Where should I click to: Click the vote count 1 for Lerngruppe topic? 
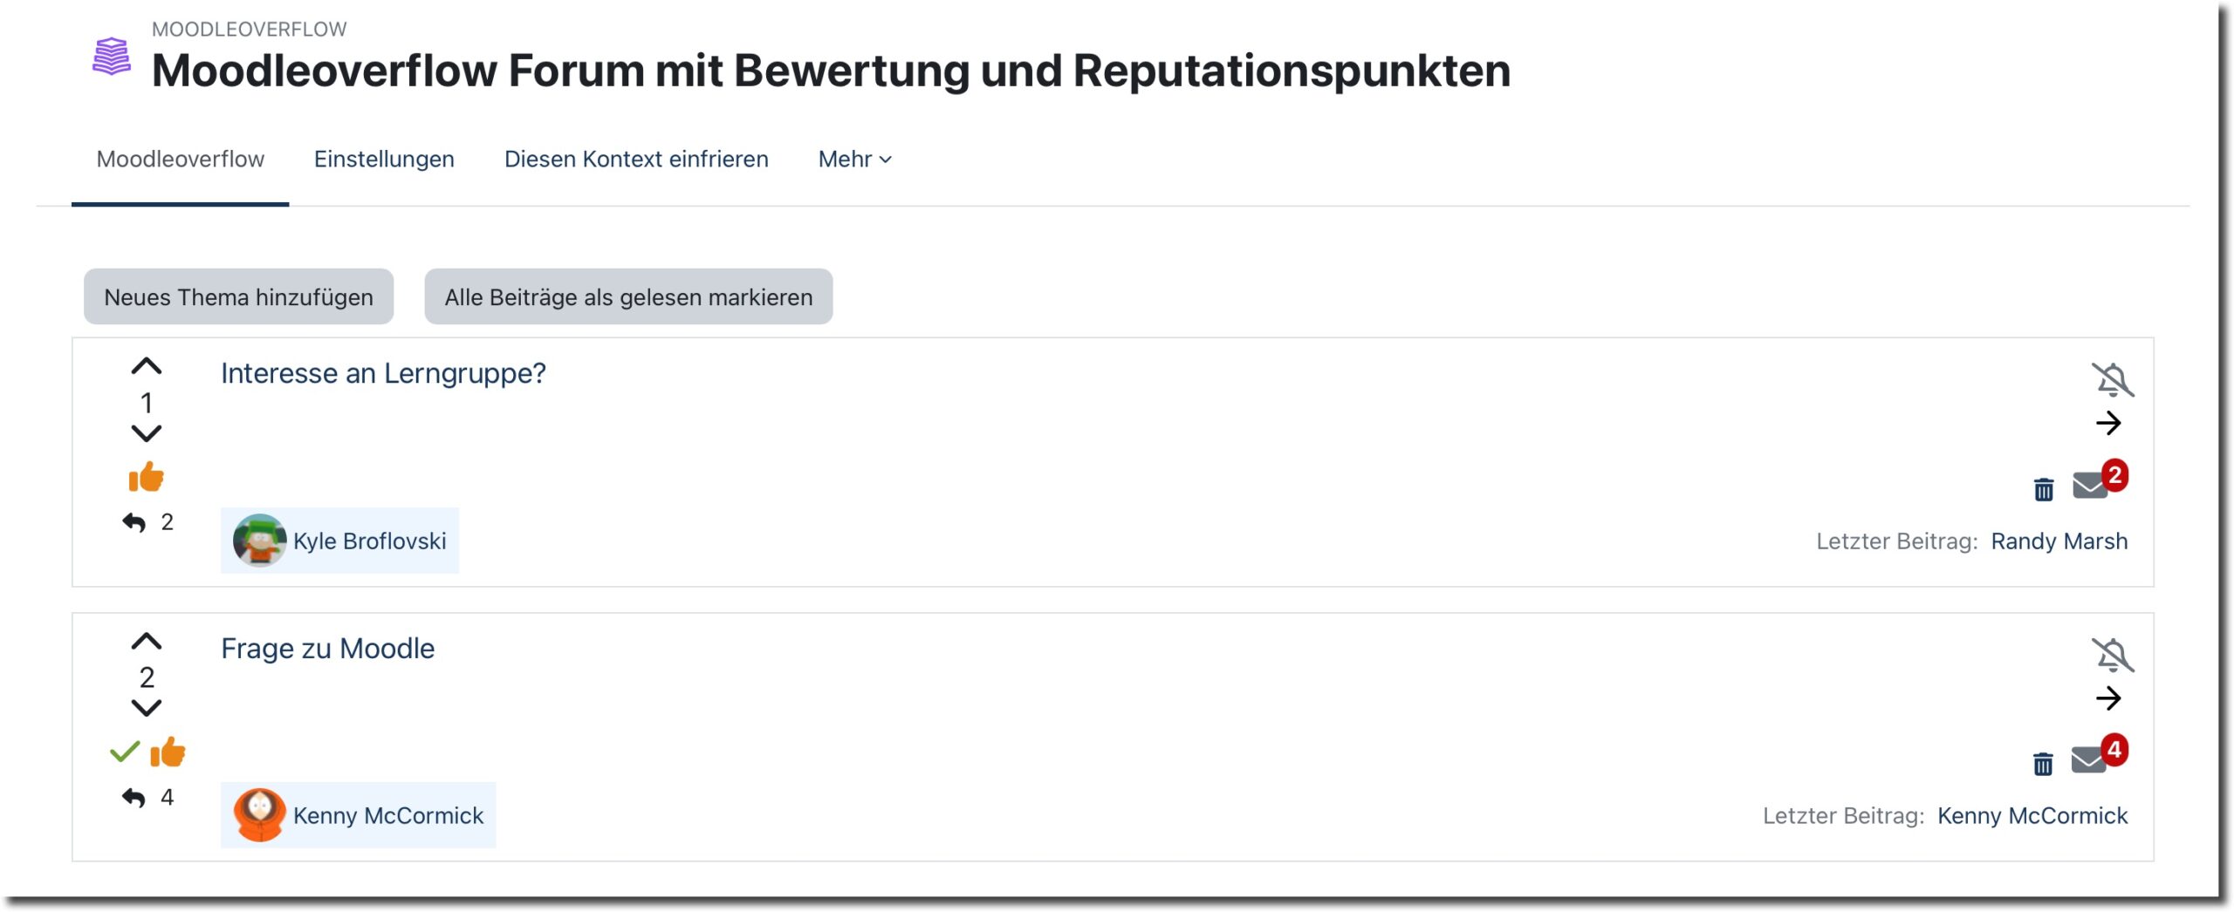click(x=147, y=402)
